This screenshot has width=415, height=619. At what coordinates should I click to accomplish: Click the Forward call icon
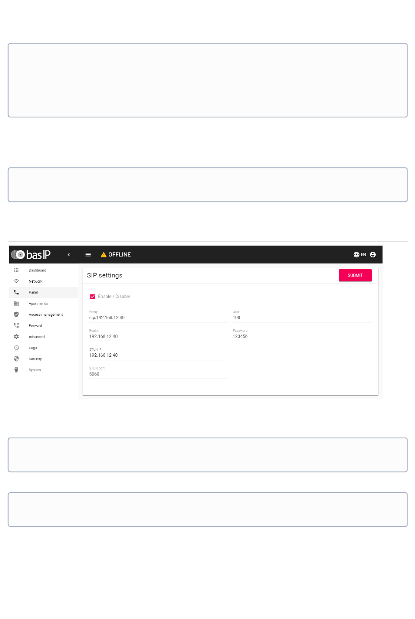[16, 325]
